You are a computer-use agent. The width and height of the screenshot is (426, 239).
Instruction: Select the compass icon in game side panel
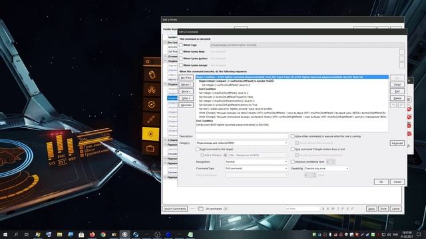coord(151,104)
